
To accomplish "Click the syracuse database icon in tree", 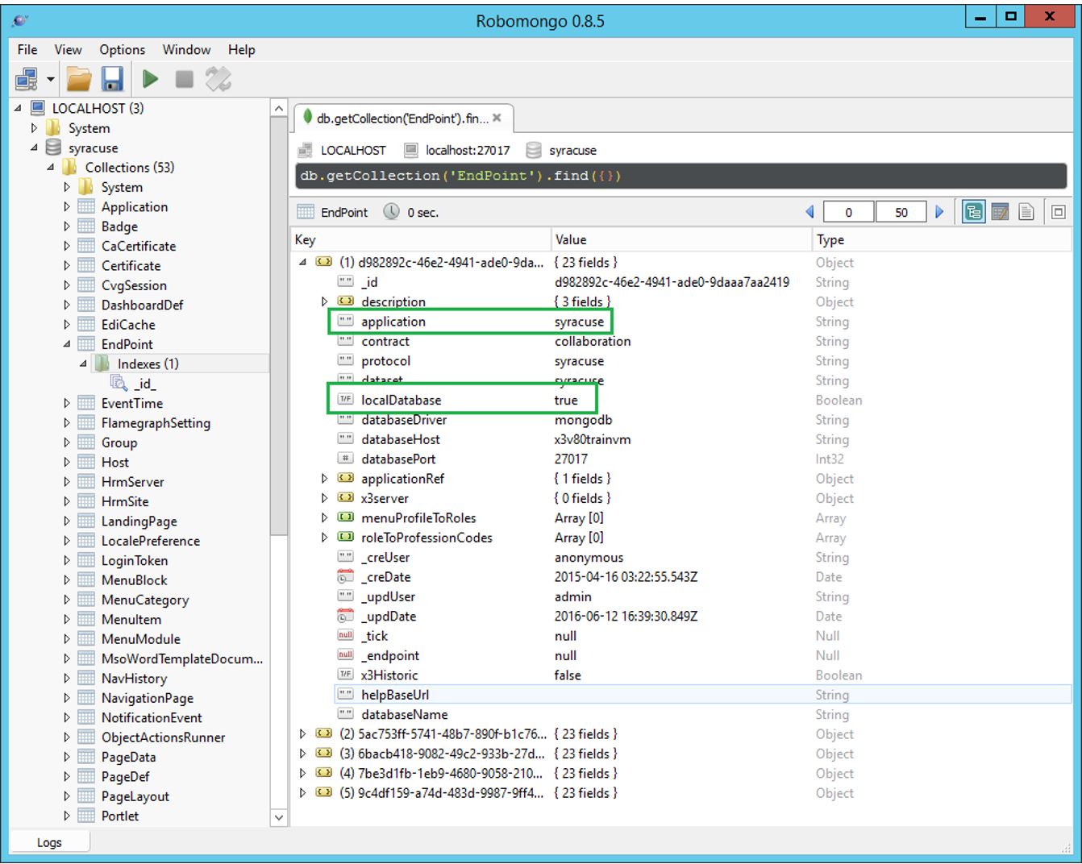I will (53, 147).
